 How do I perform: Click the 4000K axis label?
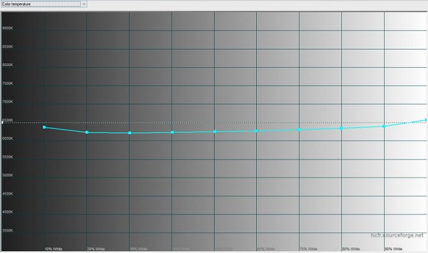pos(7,212)
